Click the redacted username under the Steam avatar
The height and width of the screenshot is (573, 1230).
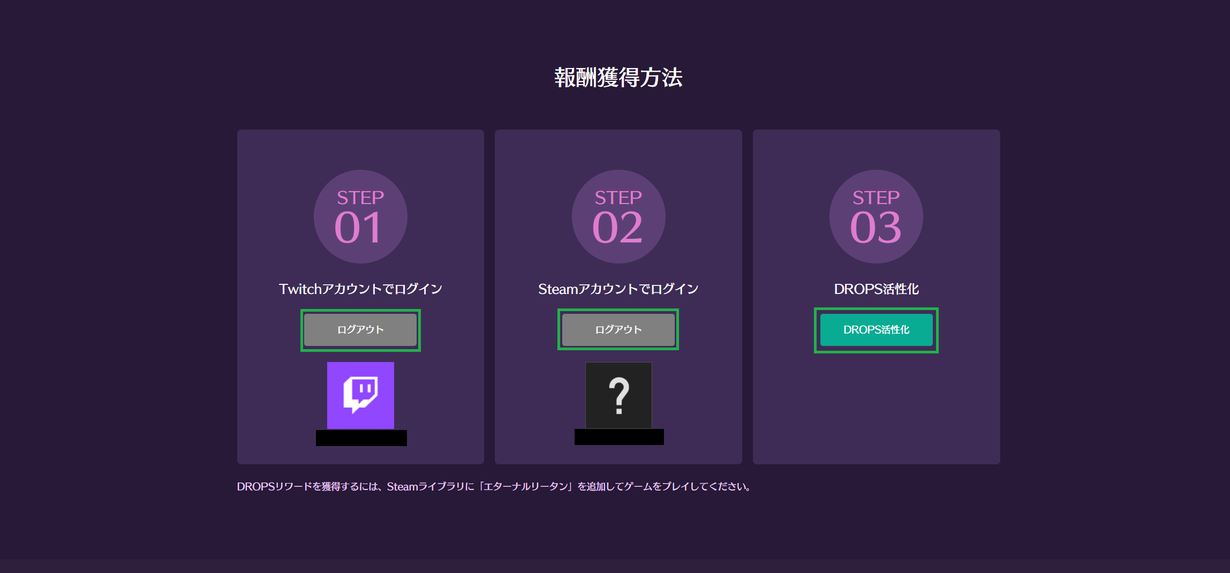pos(619,437)
